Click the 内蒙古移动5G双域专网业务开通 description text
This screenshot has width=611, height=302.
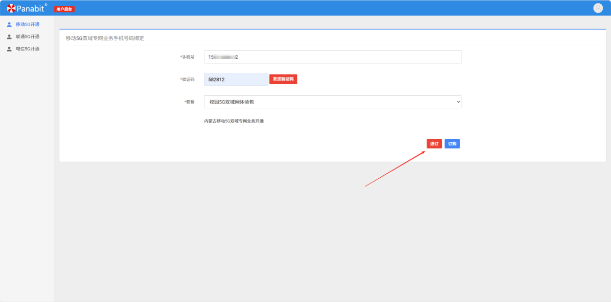234,121
